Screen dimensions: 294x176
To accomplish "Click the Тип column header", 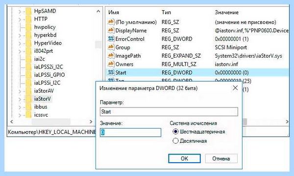I will (166, 13).
